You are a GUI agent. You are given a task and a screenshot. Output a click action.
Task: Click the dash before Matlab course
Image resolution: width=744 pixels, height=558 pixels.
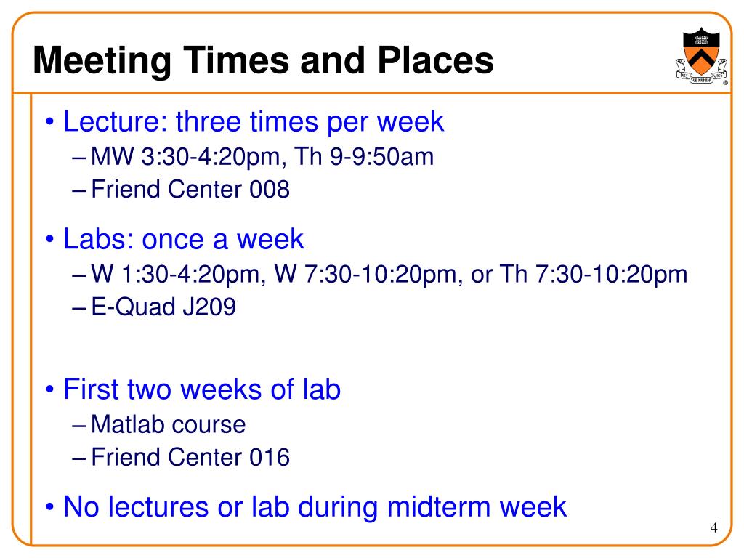(78, 426)
